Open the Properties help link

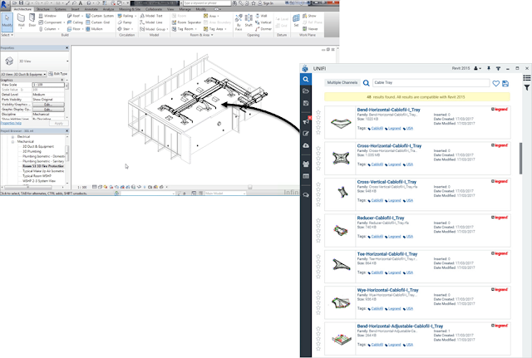(11, 123)
